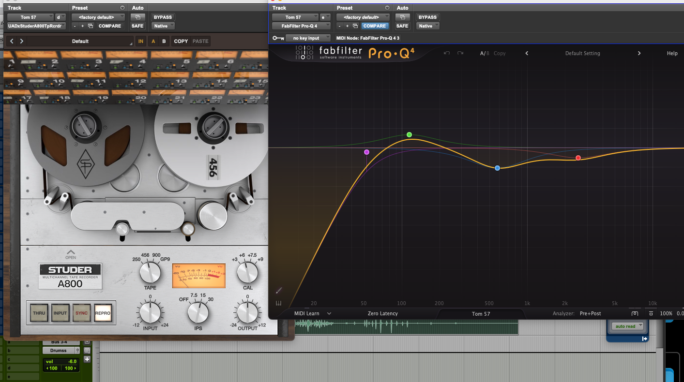Enable REPRO mode on the Studer A800
684x382 pixels.
[x=103, y=313]
